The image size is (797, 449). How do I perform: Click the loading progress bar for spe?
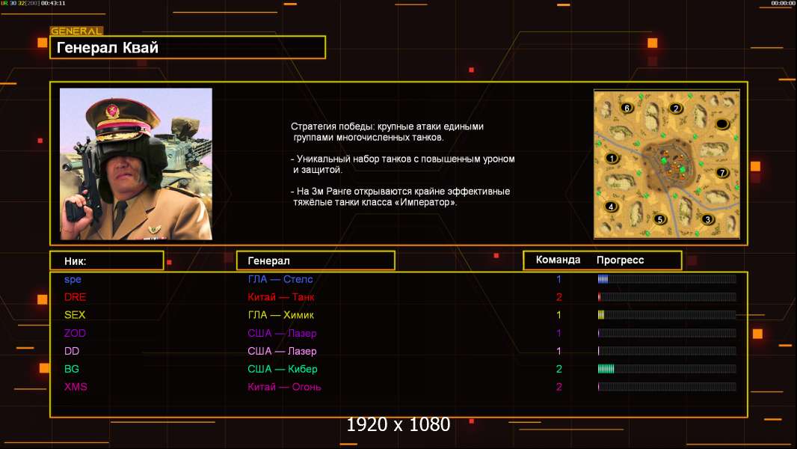click(x=667, y=278)
